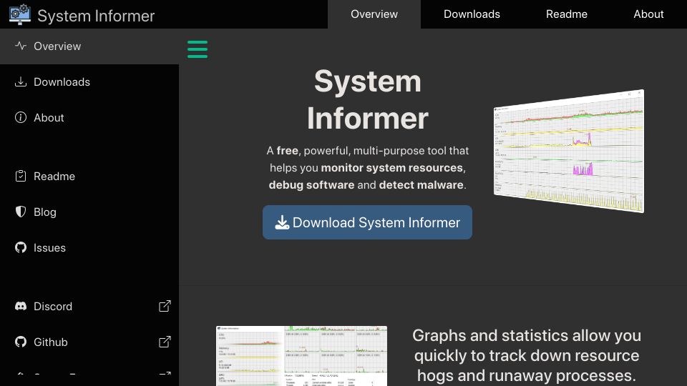687x386 pixels.
Task: Click the About info circle icon
Action: [x=21, y=117]
